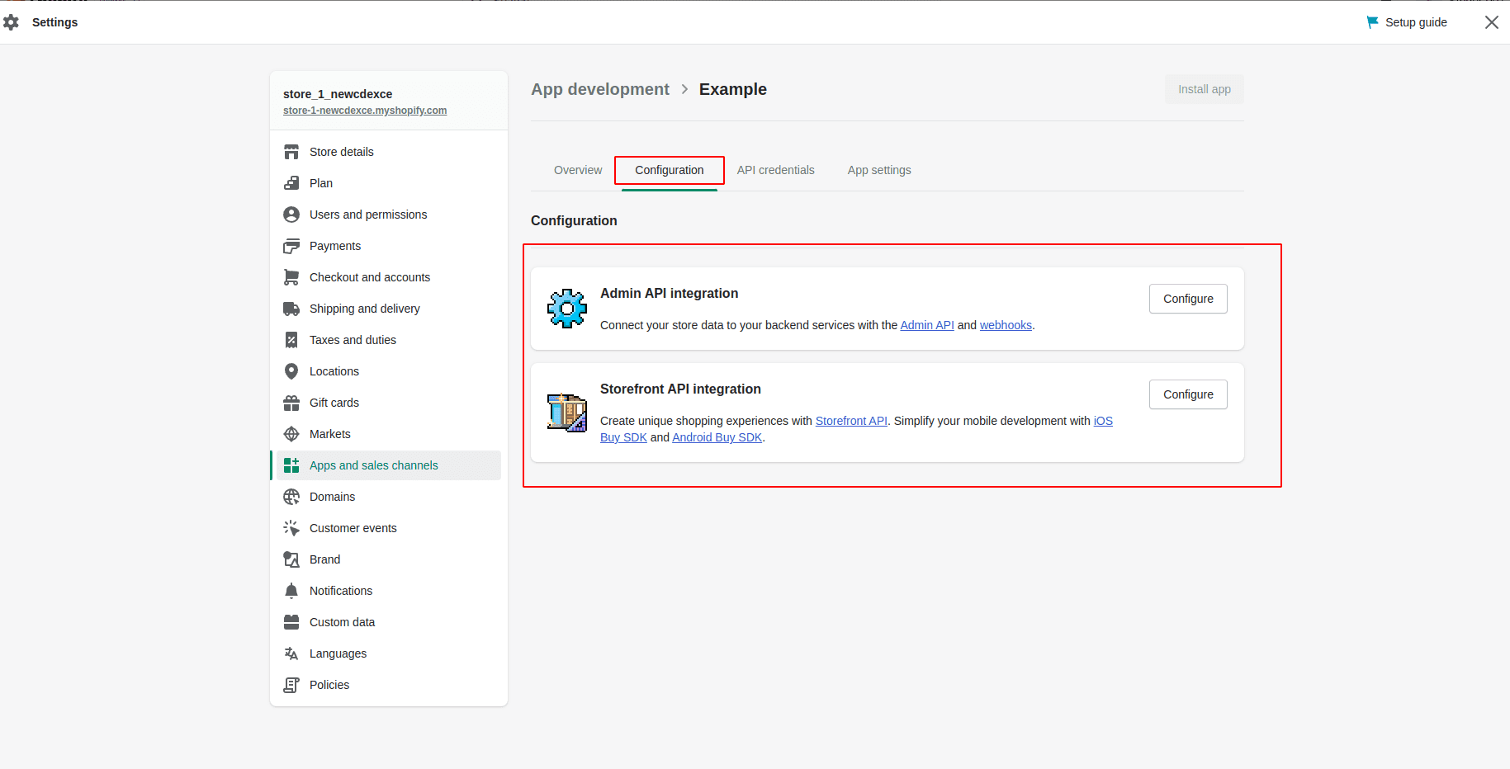The height and width of the screenshot is (769, 1510).
Task: Click the Example breadcrumb title
Action: (x=733, y=89)
